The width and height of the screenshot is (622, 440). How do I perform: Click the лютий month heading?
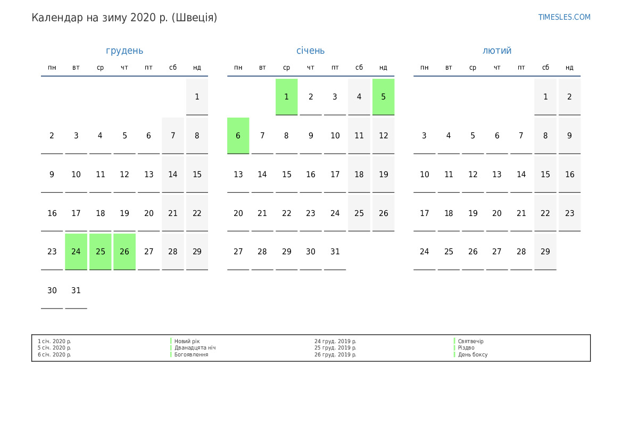coord(497,51)
